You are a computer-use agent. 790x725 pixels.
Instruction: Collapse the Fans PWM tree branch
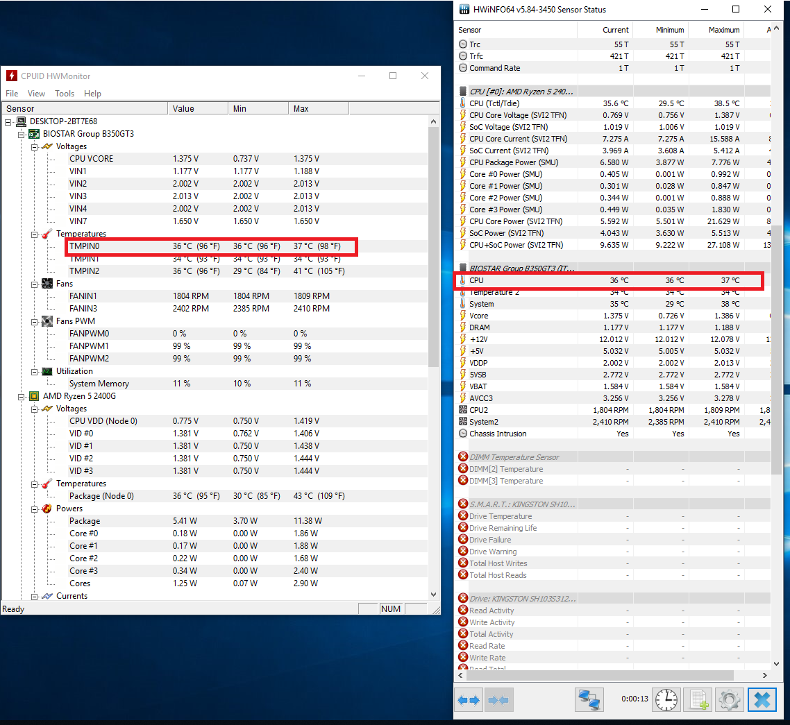pos(34,321)
